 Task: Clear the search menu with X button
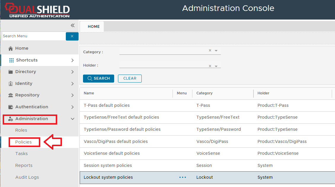click(x=72, y=36)
